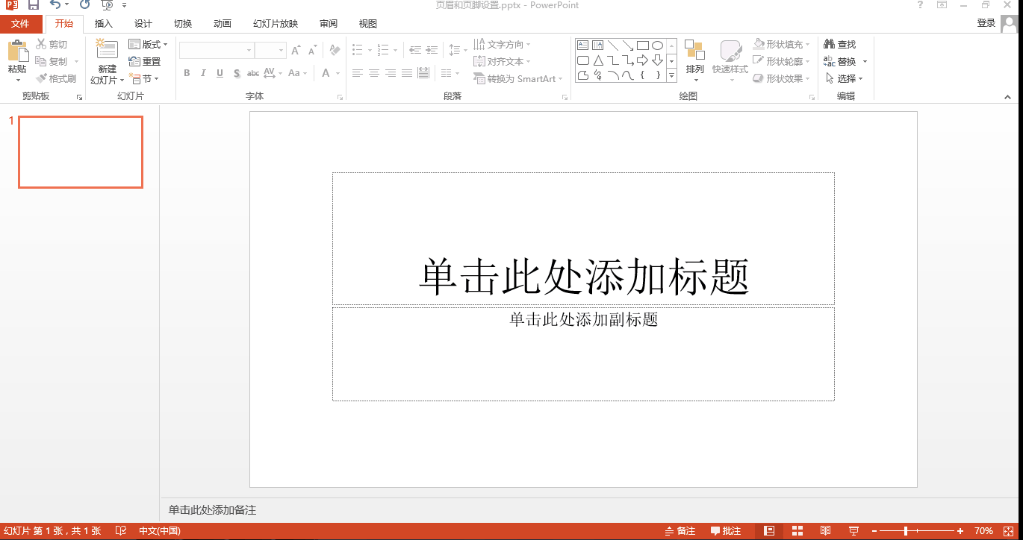This screenshot has height=540, width=1023.
Task: Open Select (选择) dropdown in editing group
Action: (x=845, y=78)
